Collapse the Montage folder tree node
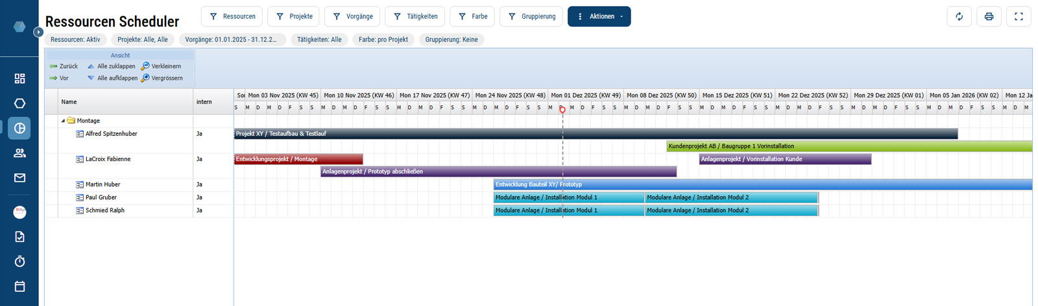The image size is (1038, 306). pyautogui.click(x=64, y=121)
